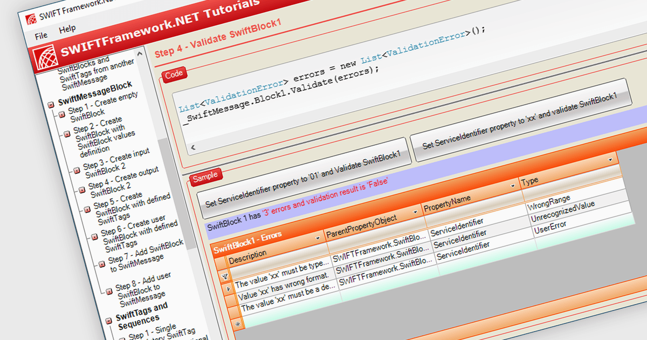The height and width of the screenshot is (340, 647).
Task: Click the Step 4 - Validate SwiftBlock1 heading
Action: click(x=218, y=39)
